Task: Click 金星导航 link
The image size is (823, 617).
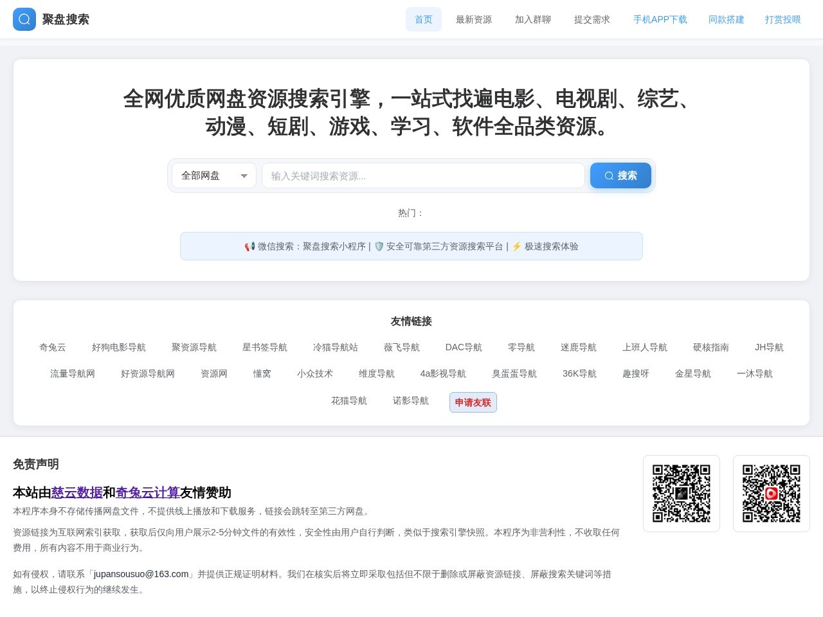Action: tap(693, 373)
